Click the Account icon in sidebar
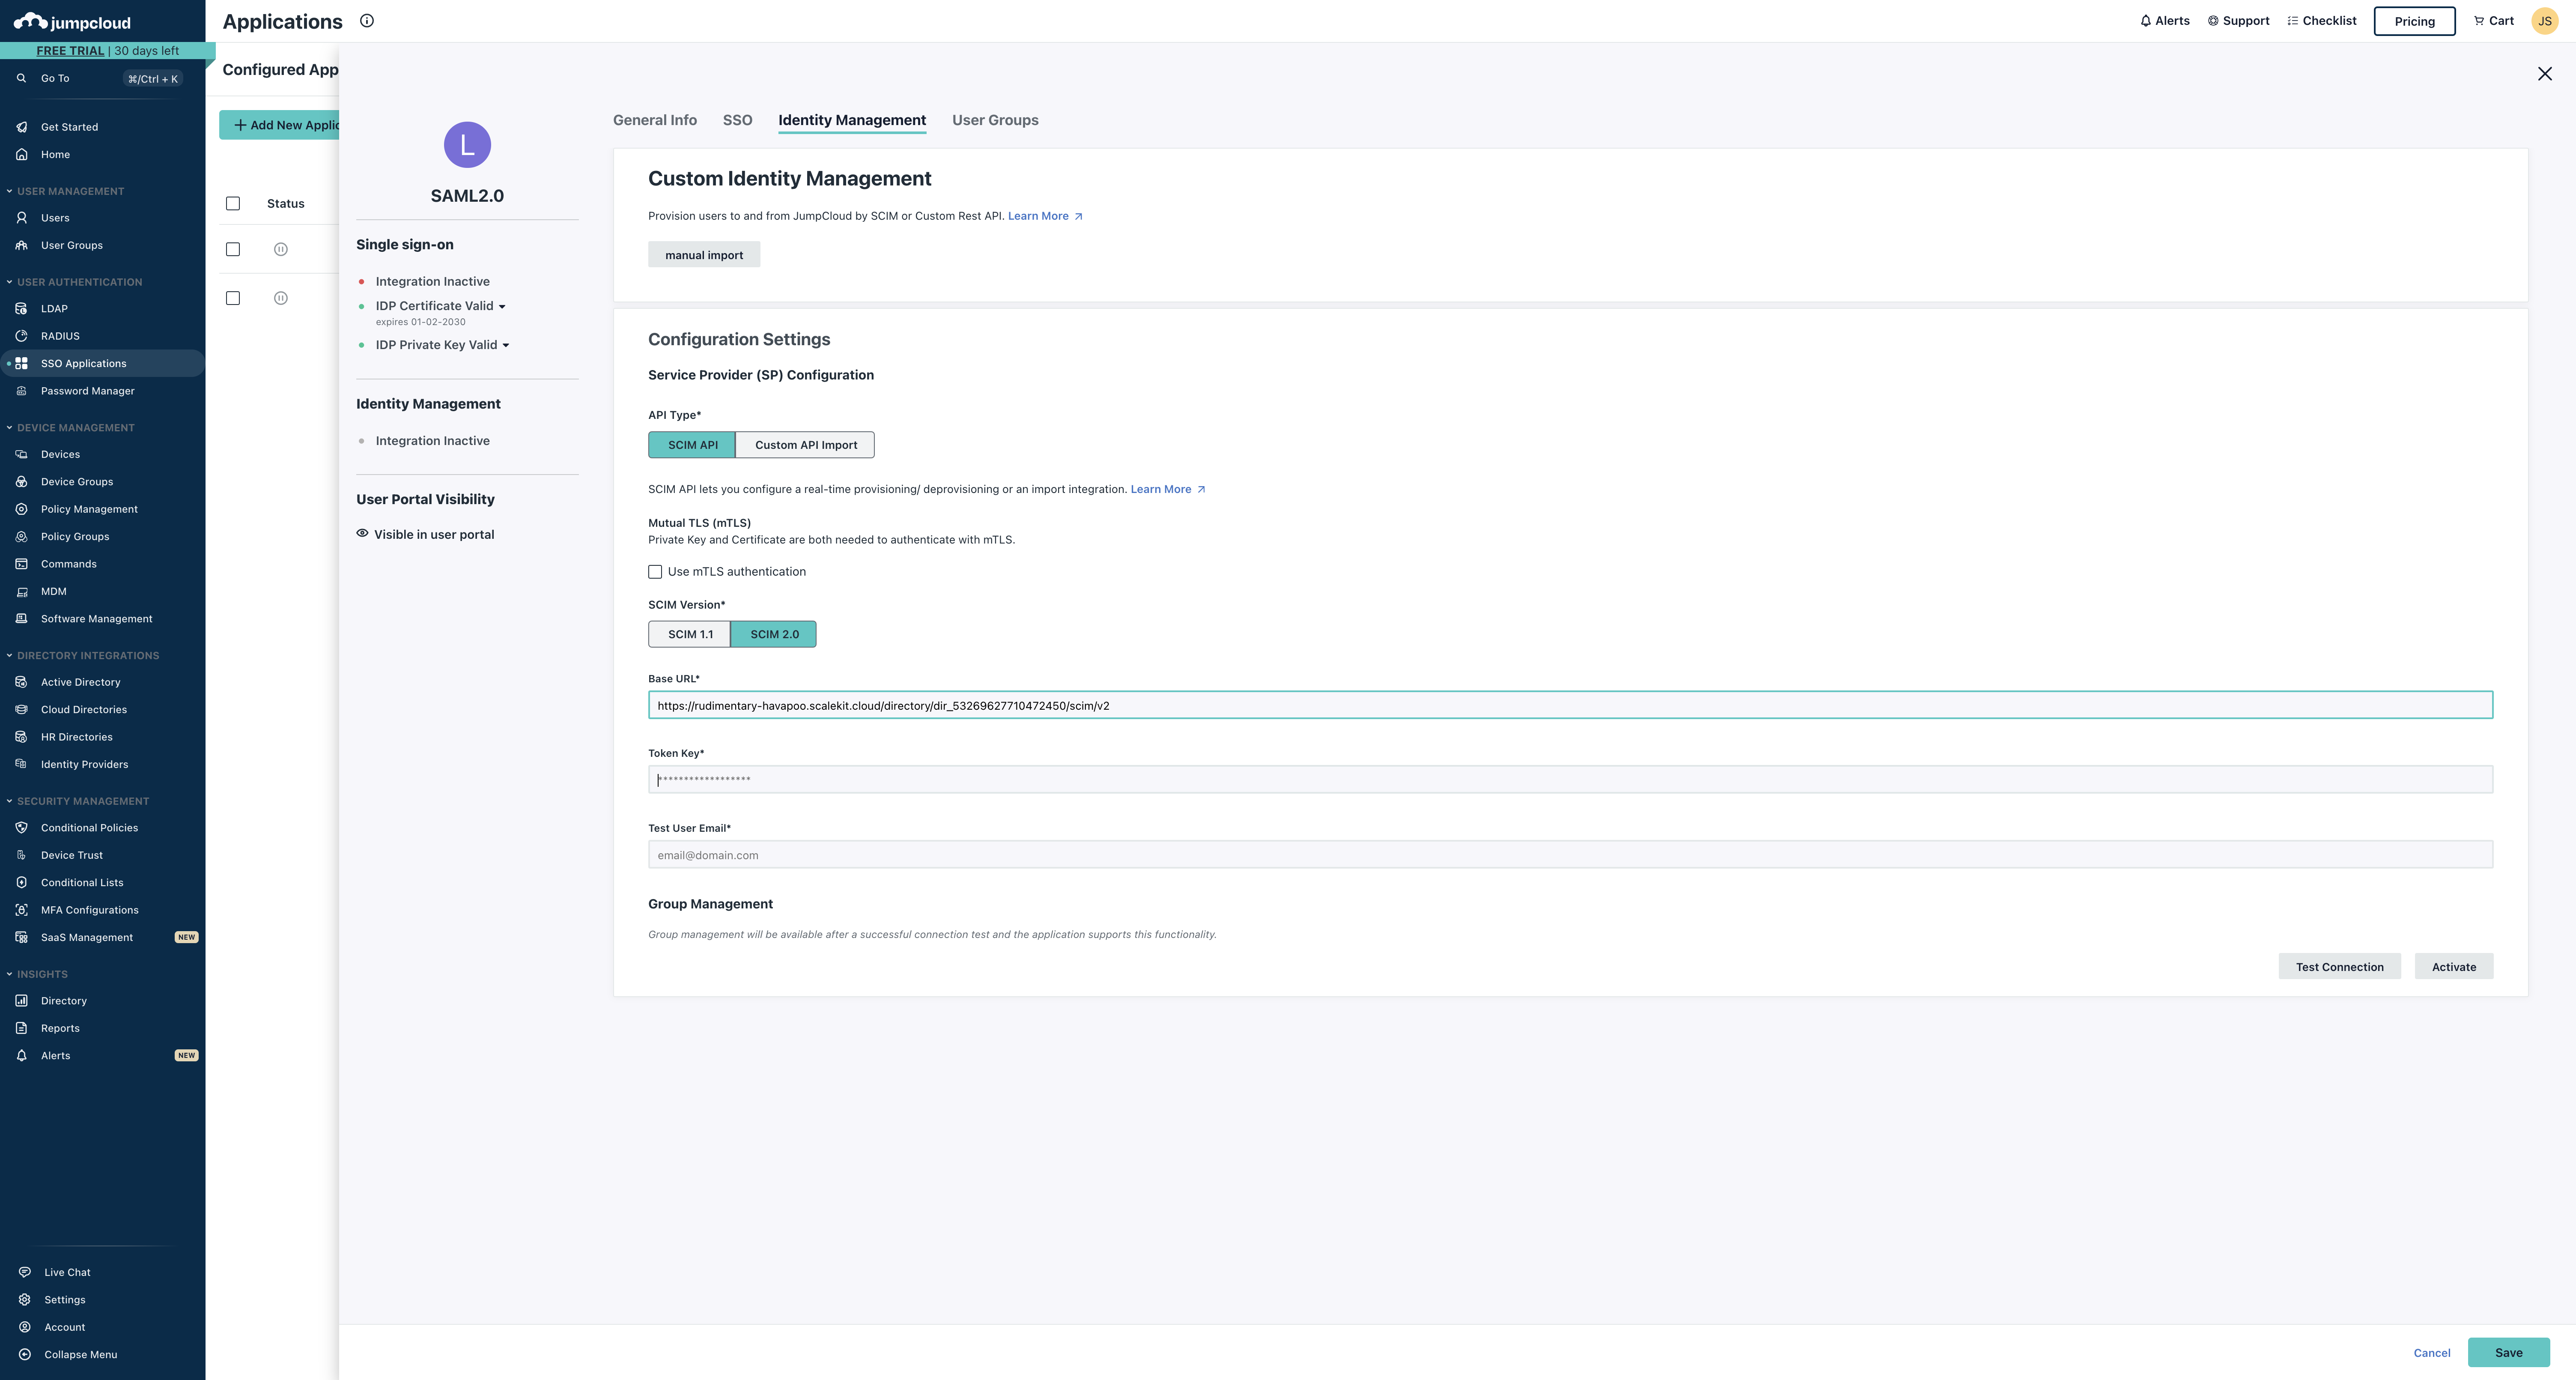Viewport: 2576px width, 1380px height. [x=25, y=1327]
